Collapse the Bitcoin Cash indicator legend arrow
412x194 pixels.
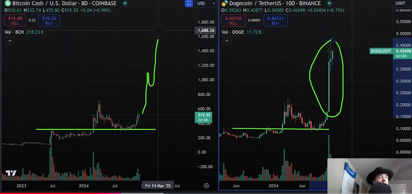tap(10, 41)
